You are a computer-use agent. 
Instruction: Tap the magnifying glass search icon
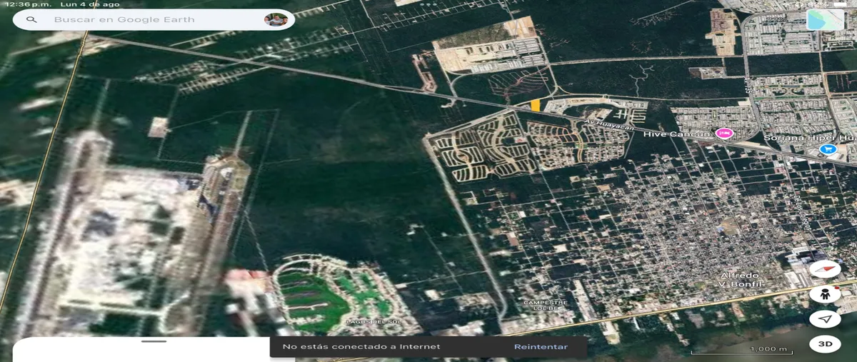[x=31, y=20]
